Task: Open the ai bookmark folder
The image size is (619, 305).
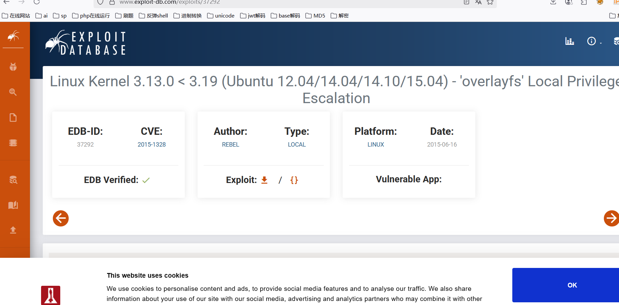Action: (42, 16)
